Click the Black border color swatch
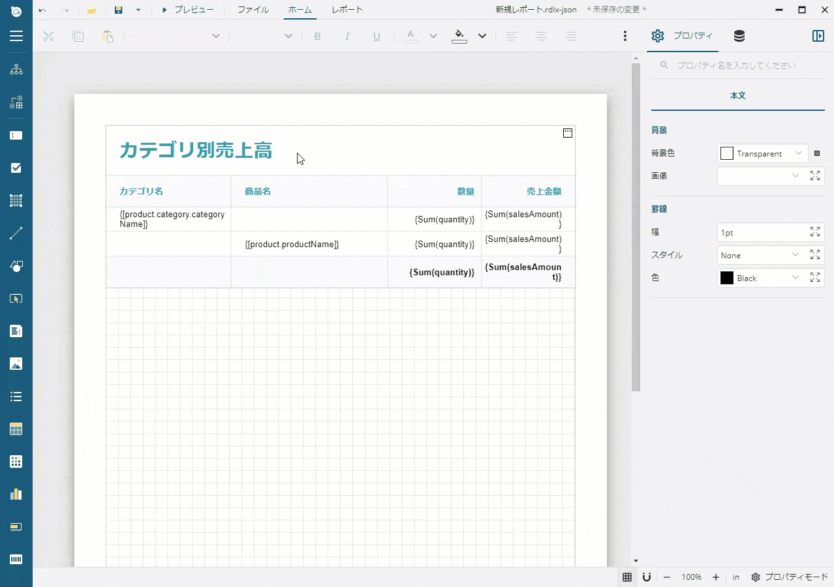The image size is (834, 587). (727, 278)
